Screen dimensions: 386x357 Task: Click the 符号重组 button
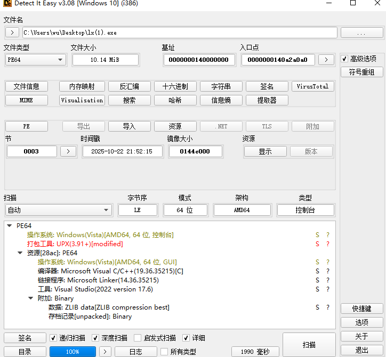[361, 72]
